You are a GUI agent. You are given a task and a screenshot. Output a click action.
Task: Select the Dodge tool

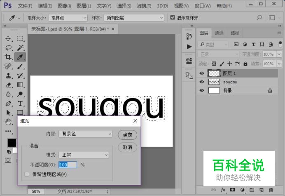[20, 94]
